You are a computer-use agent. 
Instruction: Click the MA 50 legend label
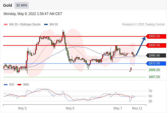point(54,25)
